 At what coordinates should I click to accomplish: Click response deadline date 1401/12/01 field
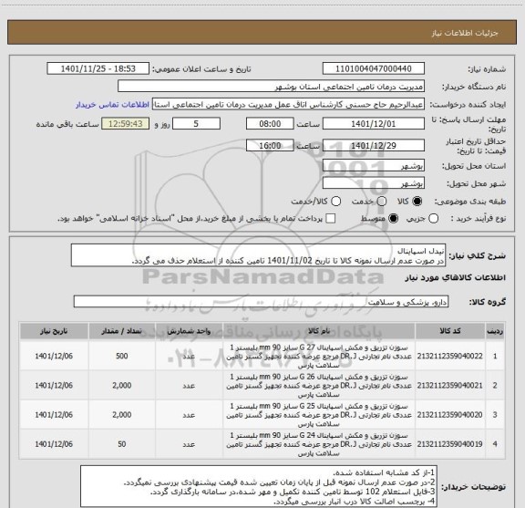[374, 124]
